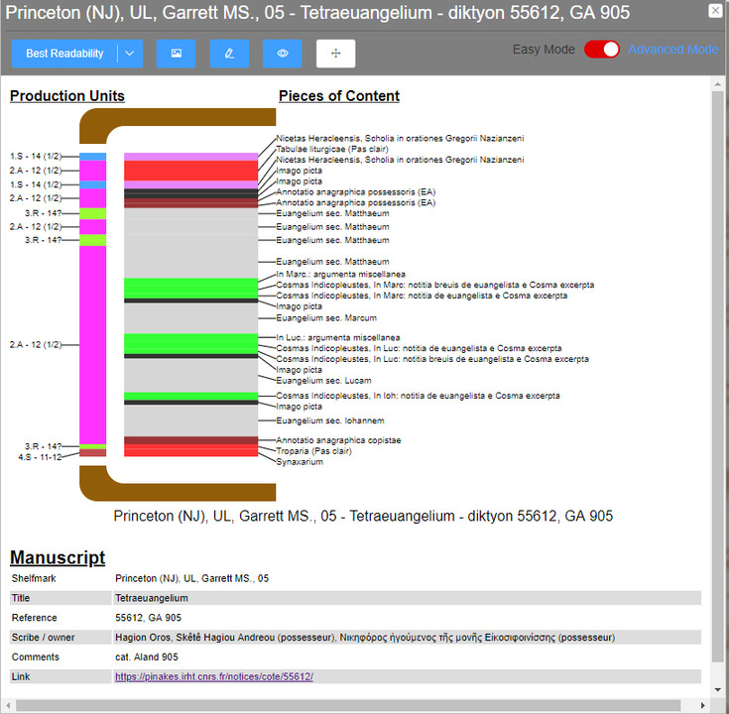Click the image export icon button
The image size is (729, 714).
(176, 54)
